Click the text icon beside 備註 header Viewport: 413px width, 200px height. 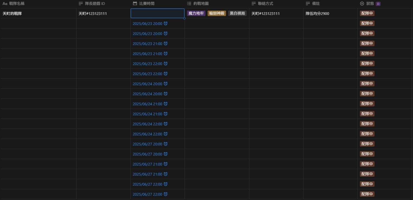(x=308, y=4)
